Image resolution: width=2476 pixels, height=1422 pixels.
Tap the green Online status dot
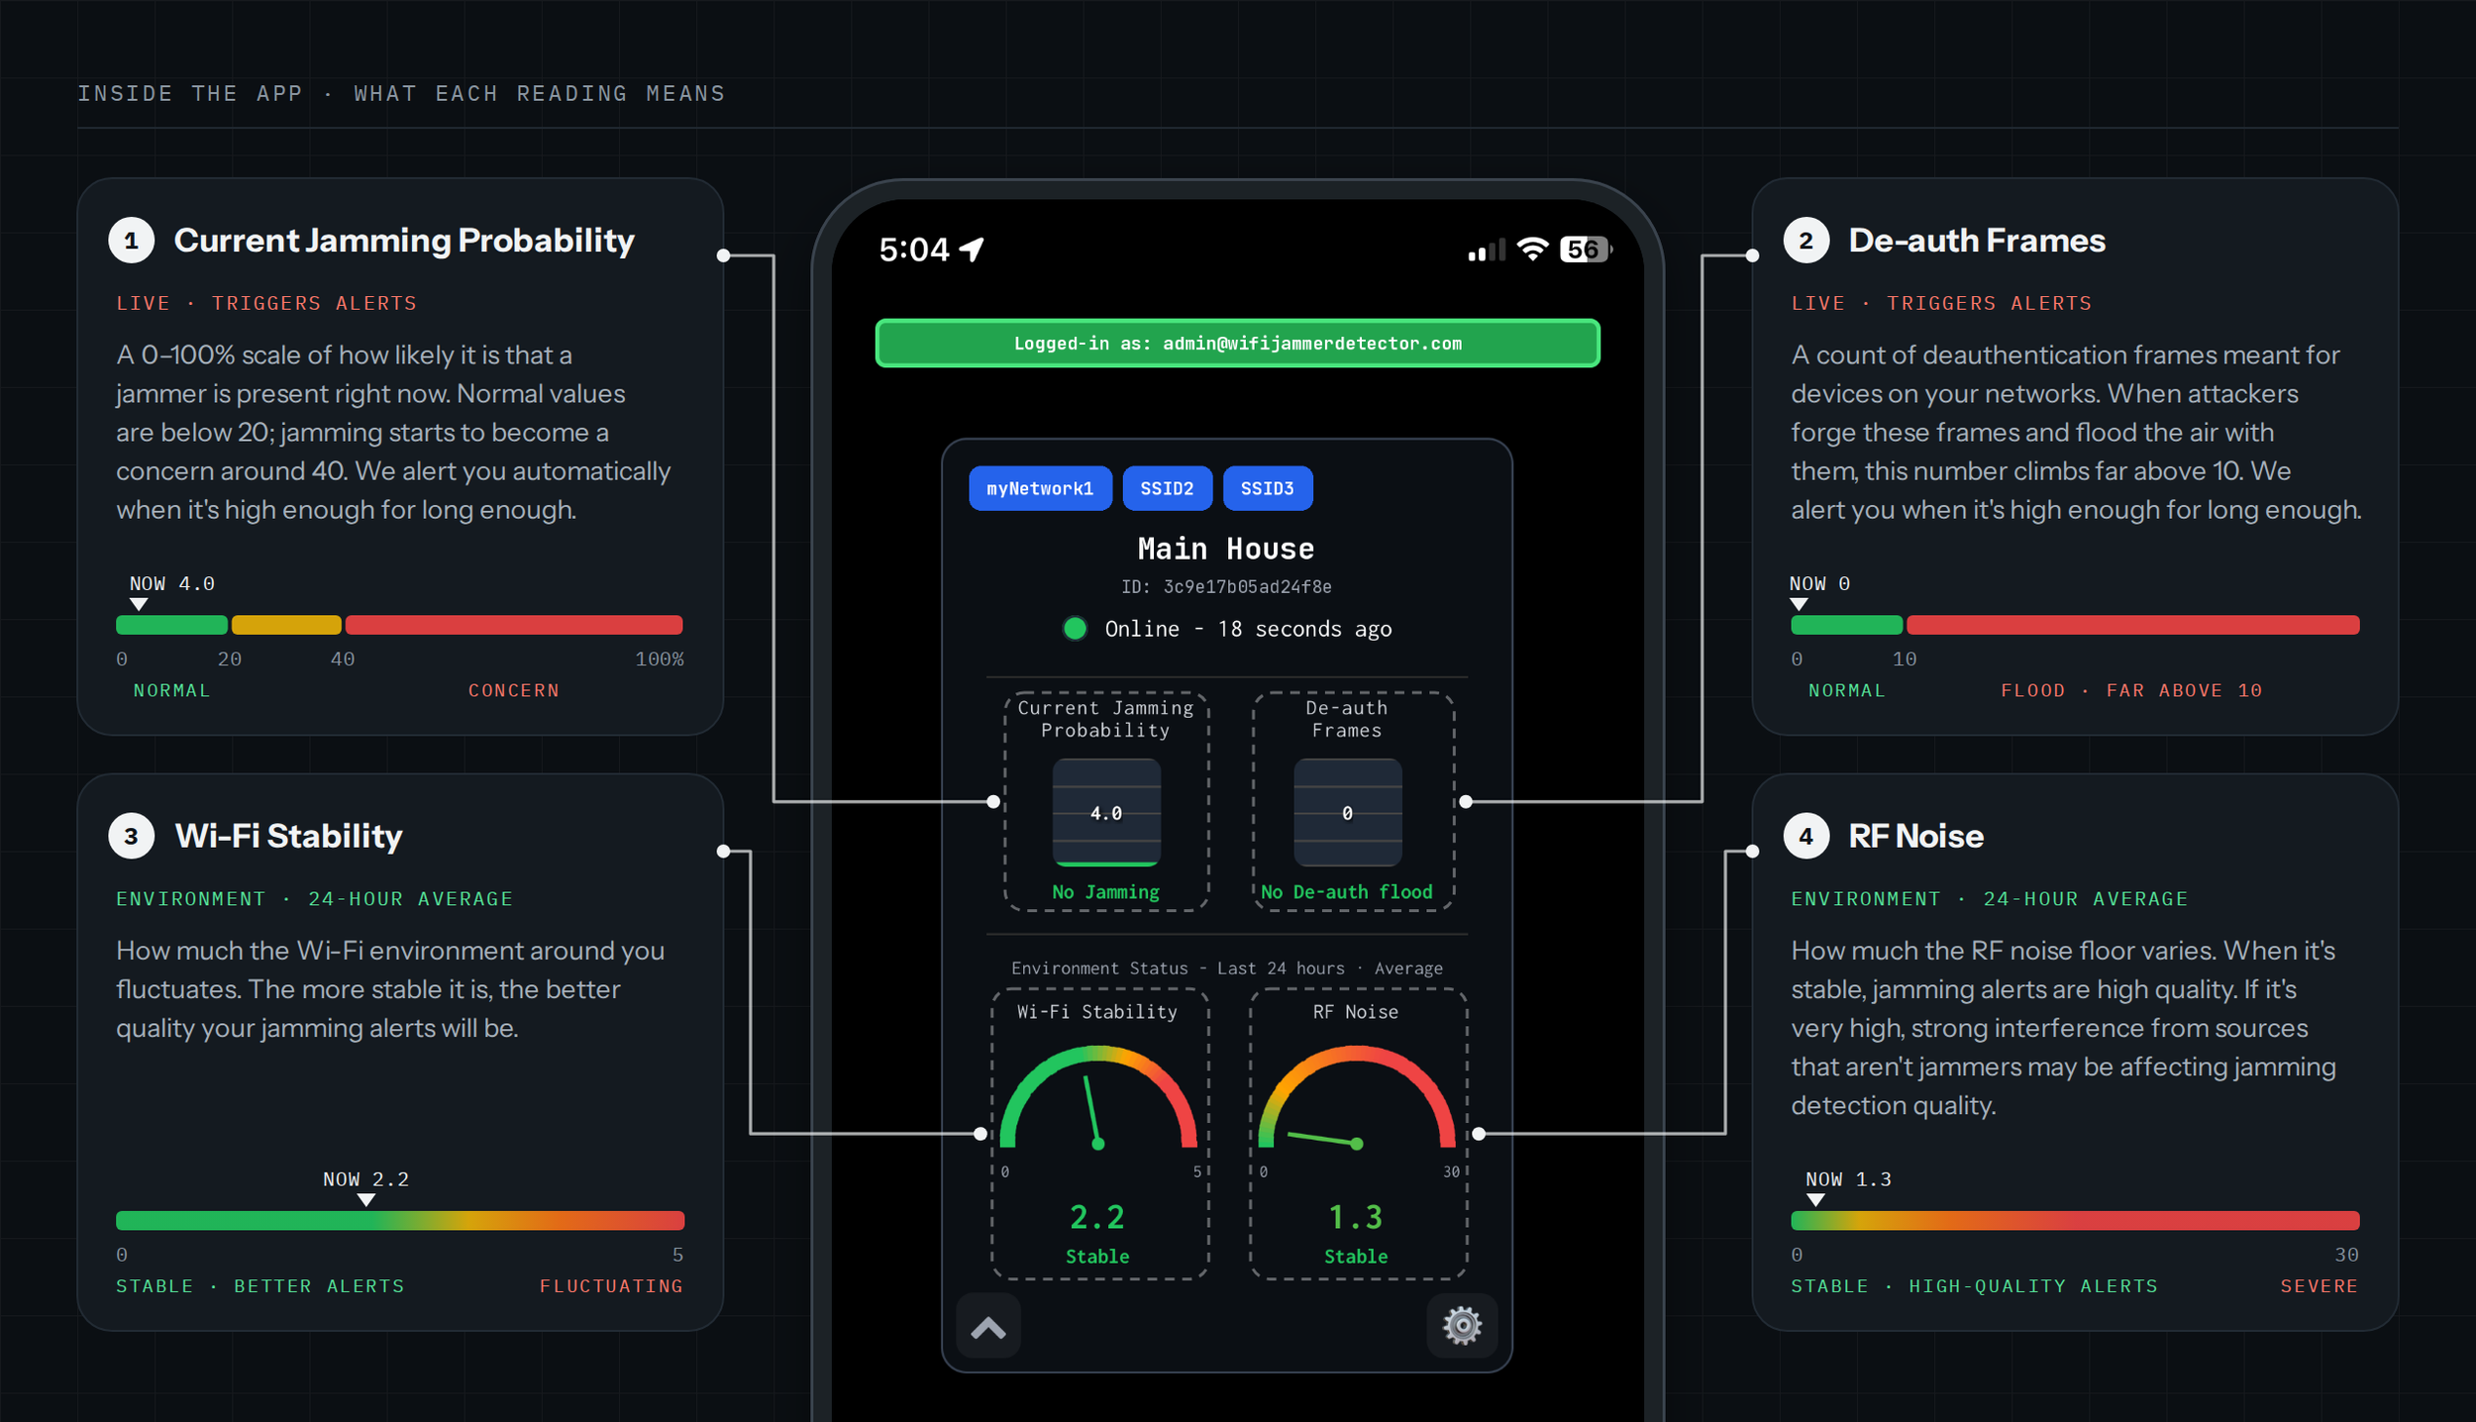tap(1075, 629)
